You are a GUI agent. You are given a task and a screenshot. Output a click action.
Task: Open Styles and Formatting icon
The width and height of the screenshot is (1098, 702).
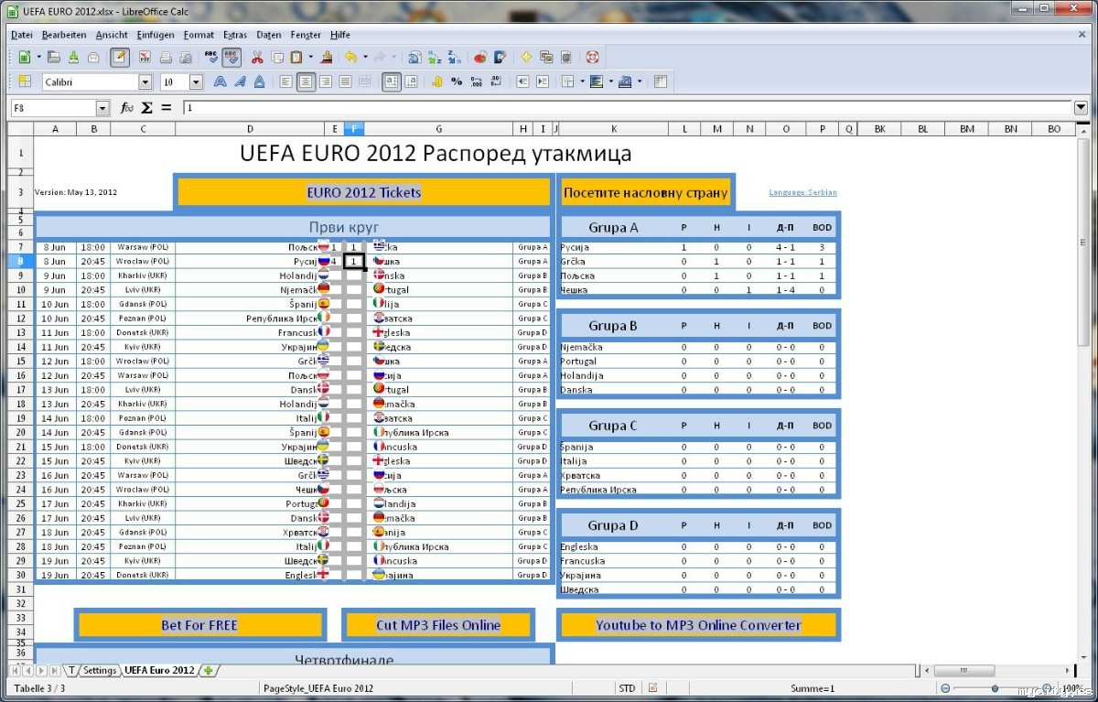pos(25,81)
